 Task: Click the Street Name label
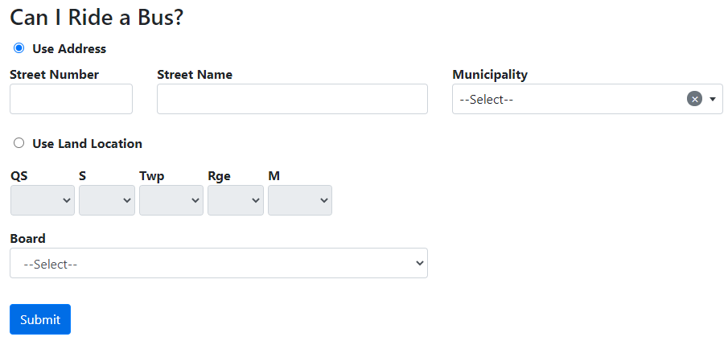[x=195, y=75]
